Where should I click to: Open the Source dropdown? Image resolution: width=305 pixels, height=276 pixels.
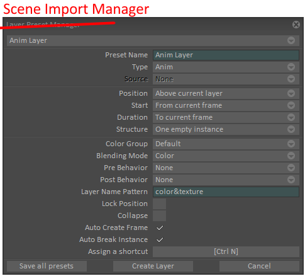226,79
